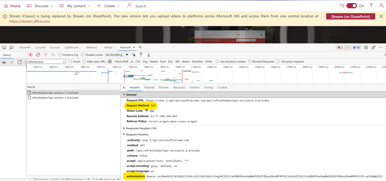The width and height of the screenshot is (386, 181).
Task: Close the Network tab
Action: 134,47
